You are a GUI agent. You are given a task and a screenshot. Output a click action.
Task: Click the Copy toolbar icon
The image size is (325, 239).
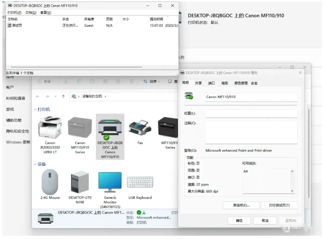pos(79,82)
